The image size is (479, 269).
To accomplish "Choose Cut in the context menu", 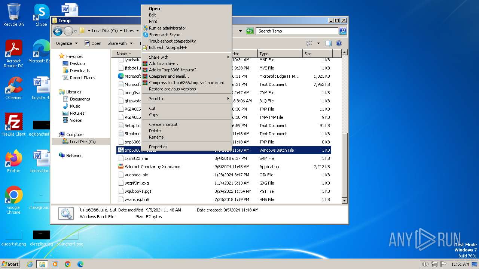I will (x=186, y=108).
